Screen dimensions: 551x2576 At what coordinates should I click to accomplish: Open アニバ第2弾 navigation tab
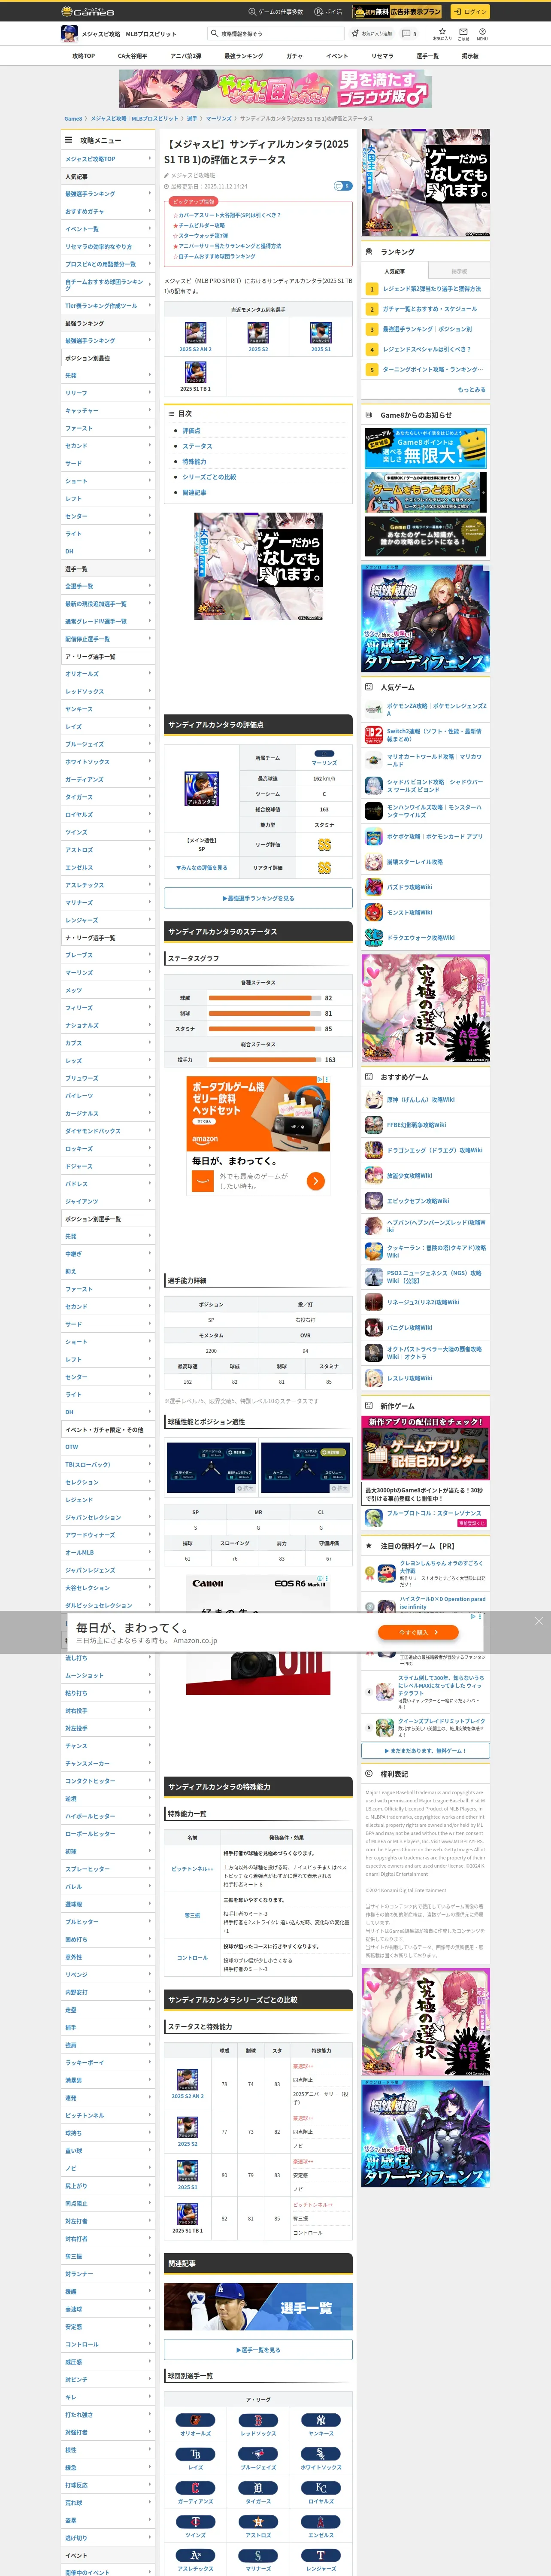click(185, 56)
